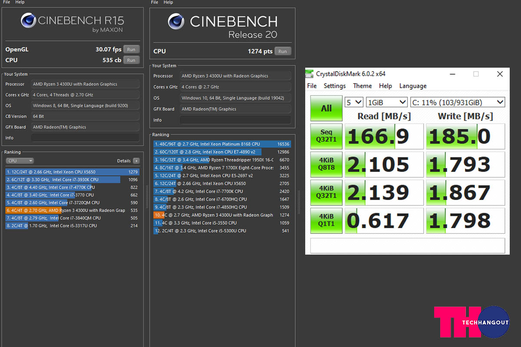Click the Info field in Cinebench R20
The height and width of the screenshot is (347, 521).
pyautogui.click(x=235, y=120)
